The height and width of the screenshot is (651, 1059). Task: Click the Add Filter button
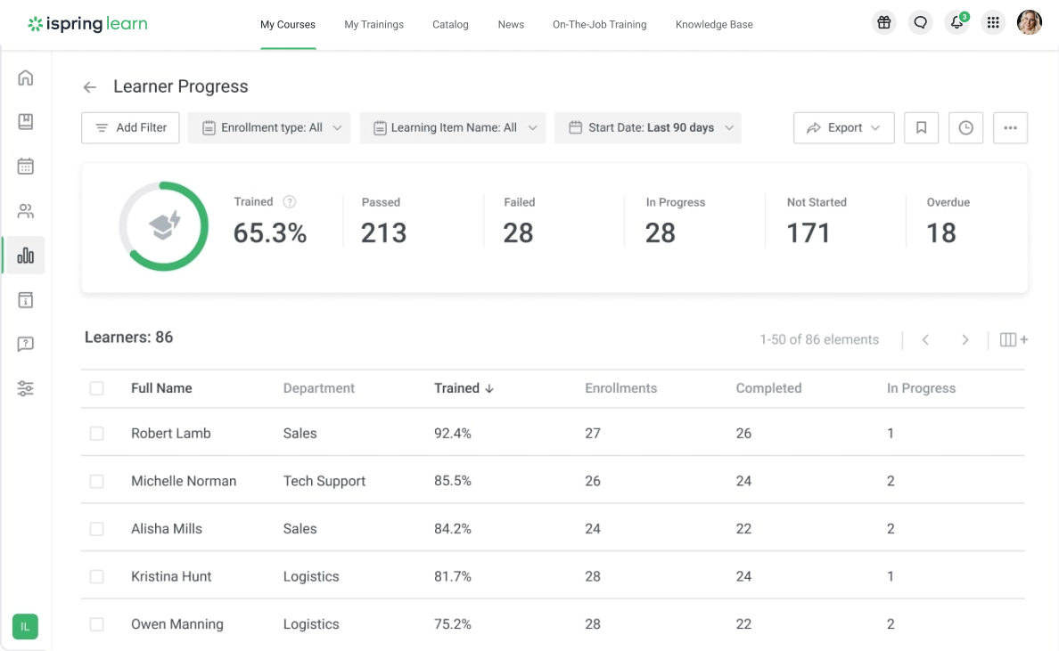[x=130, y=127]
